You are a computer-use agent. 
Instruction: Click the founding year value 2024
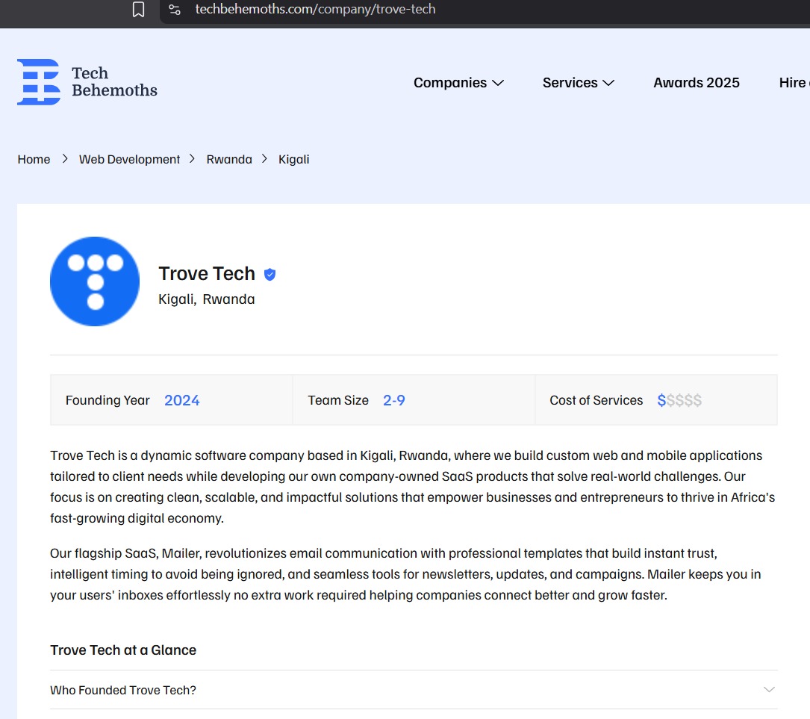[x=182, y=400]
